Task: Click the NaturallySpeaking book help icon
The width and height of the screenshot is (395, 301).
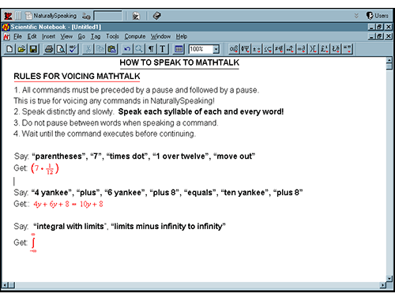Action: pos(156,16)
